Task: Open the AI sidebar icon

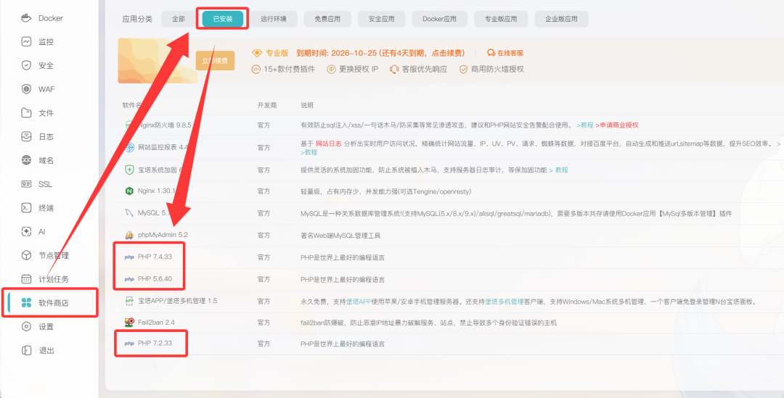Action: 27,232
